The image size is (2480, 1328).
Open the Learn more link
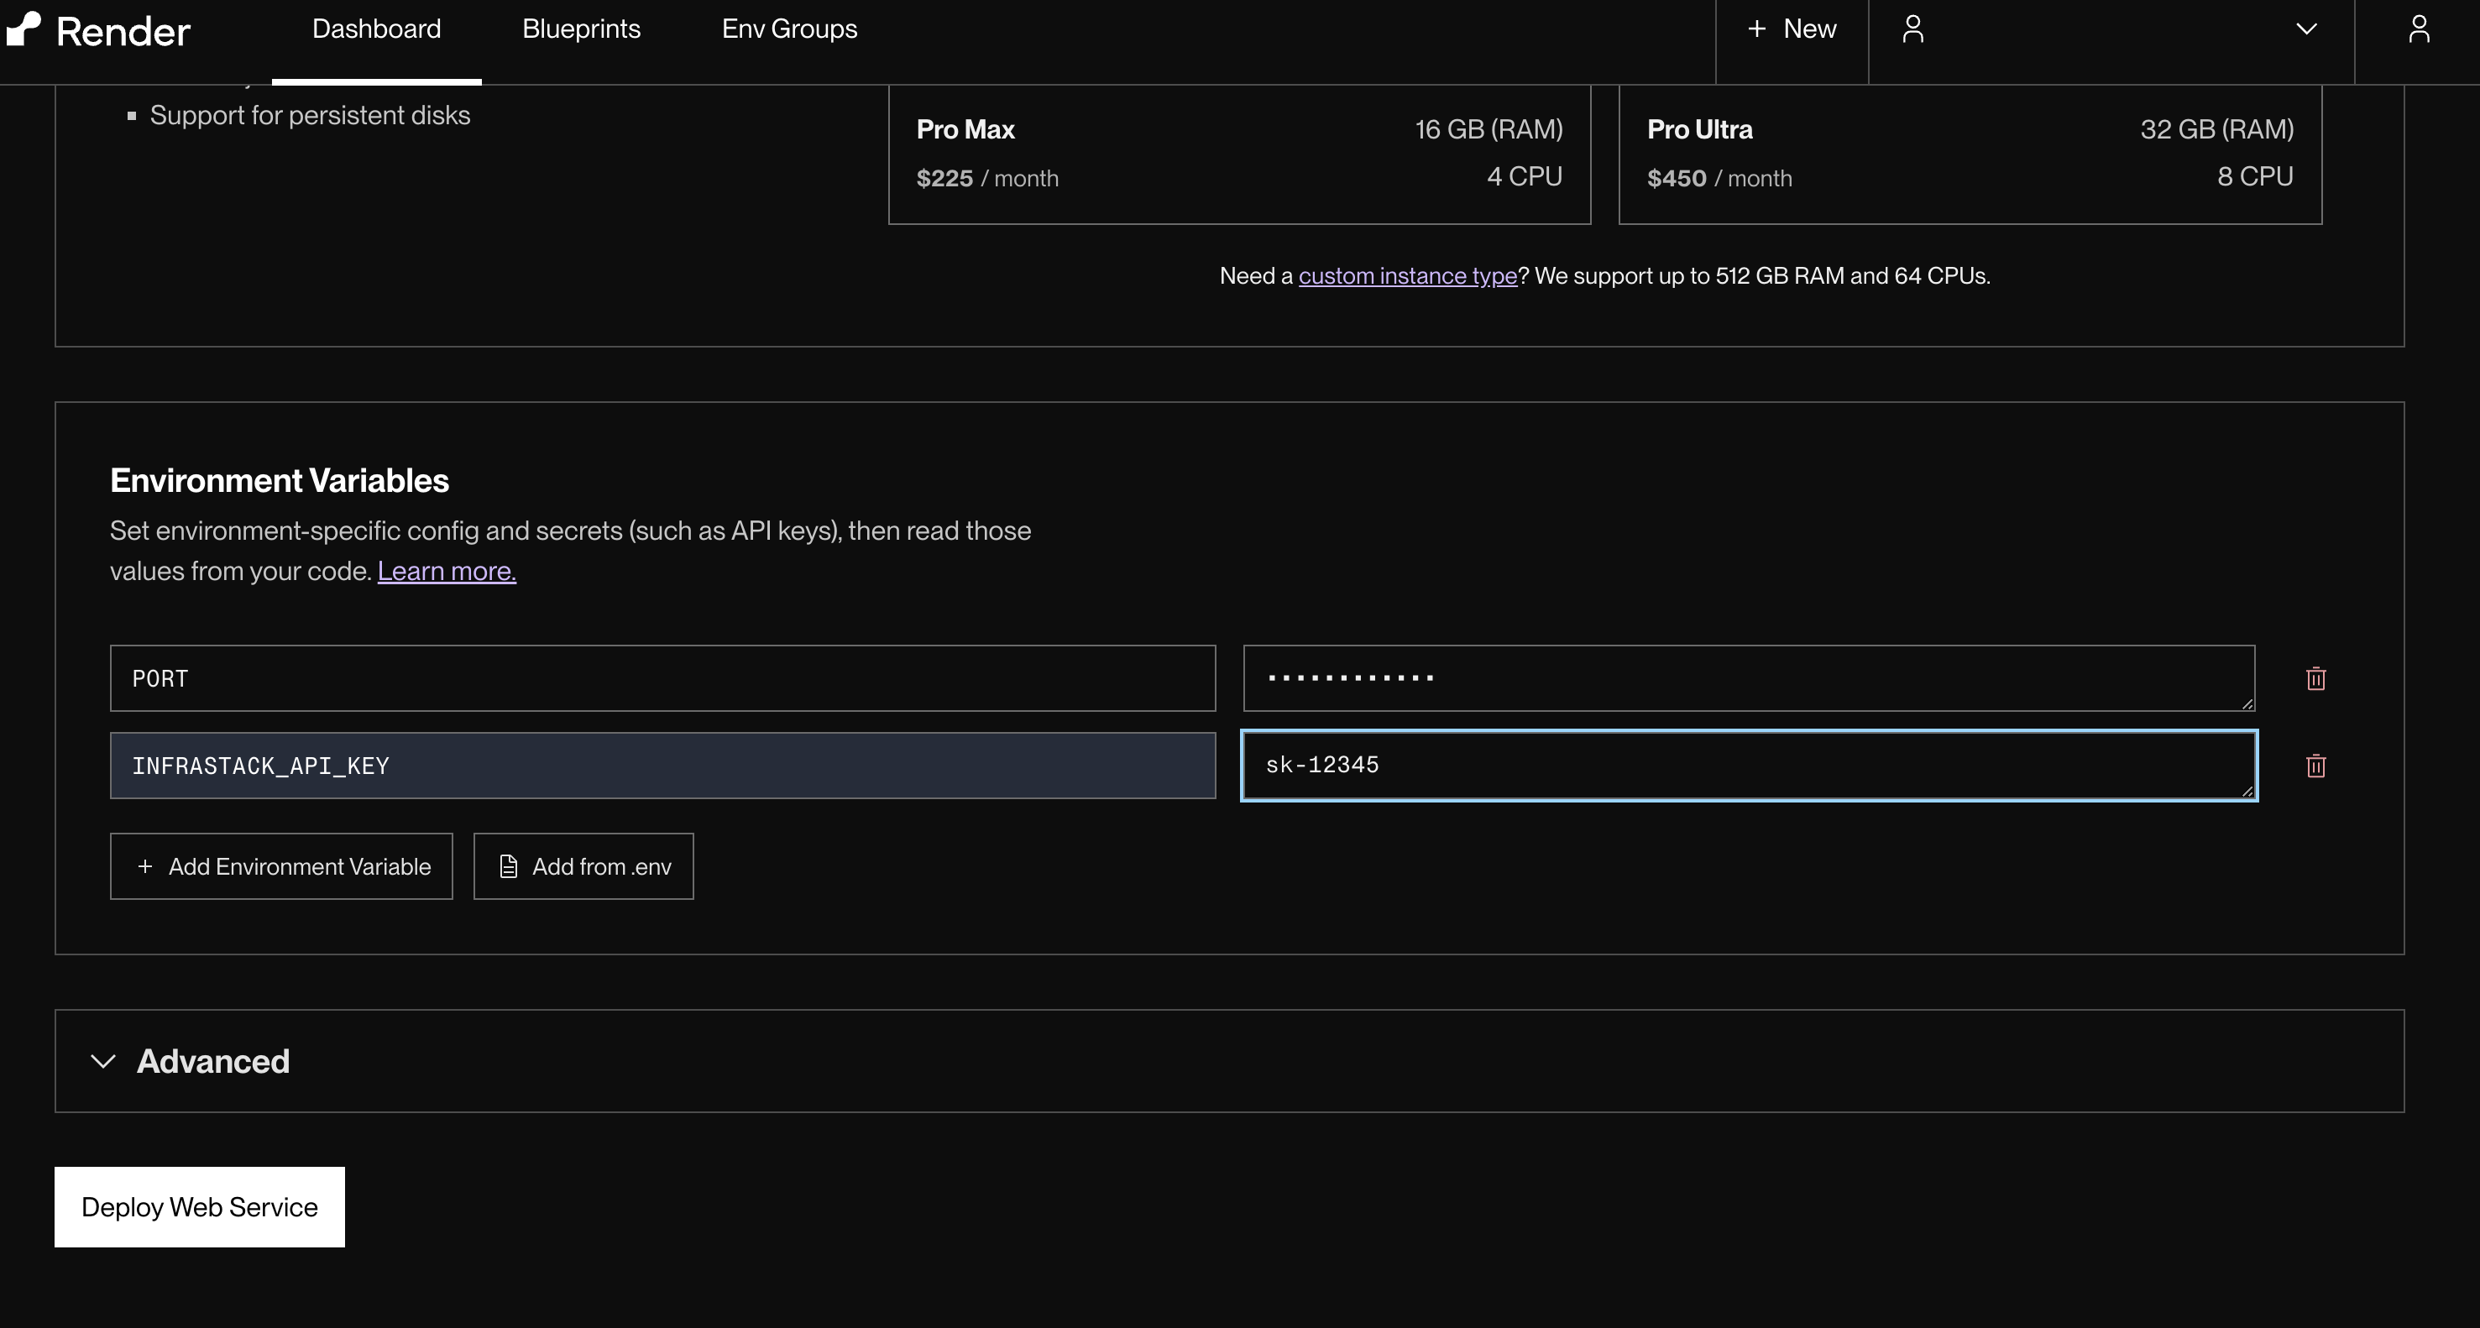446,571
